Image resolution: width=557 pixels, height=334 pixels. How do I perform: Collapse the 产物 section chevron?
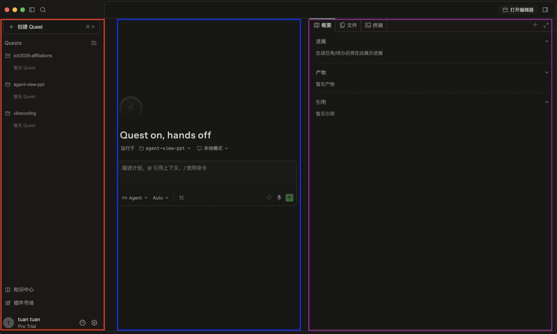[547, 72]
